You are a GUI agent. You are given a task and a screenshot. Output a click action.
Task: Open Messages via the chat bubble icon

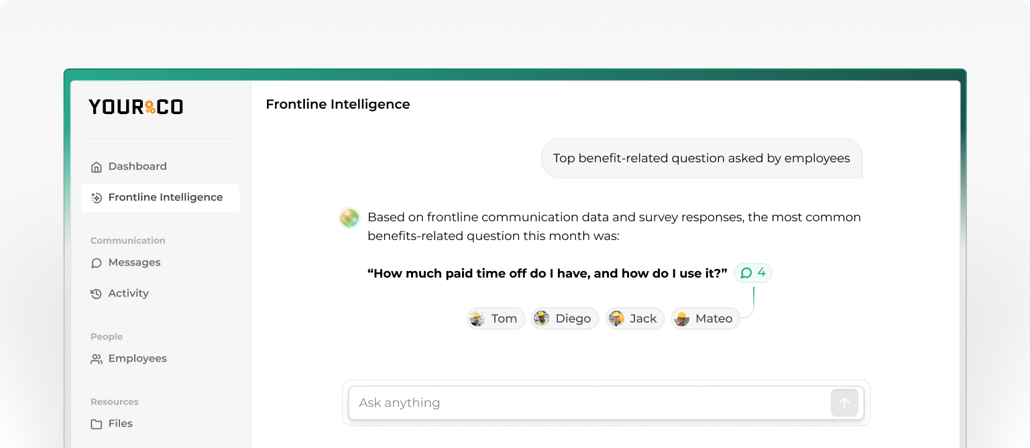96,262
